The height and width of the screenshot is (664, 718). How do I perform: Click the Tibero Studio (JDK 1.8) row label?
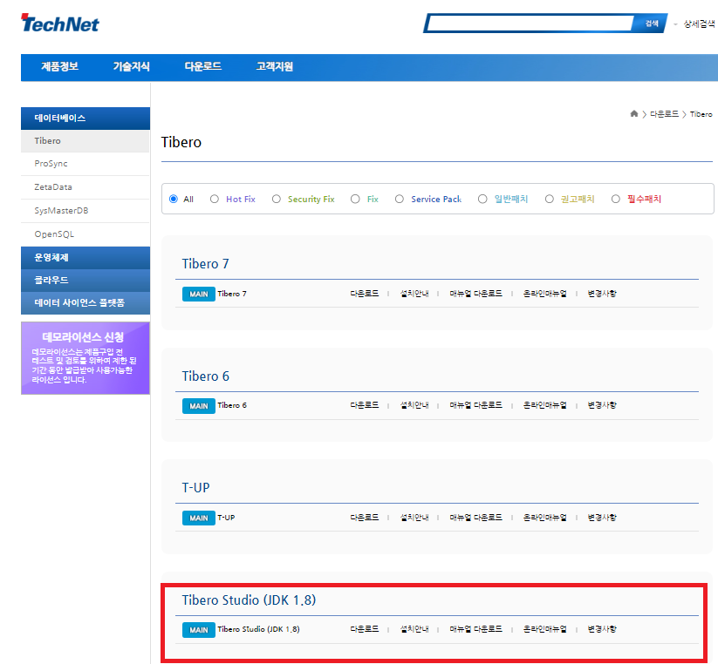pos(258,629)
